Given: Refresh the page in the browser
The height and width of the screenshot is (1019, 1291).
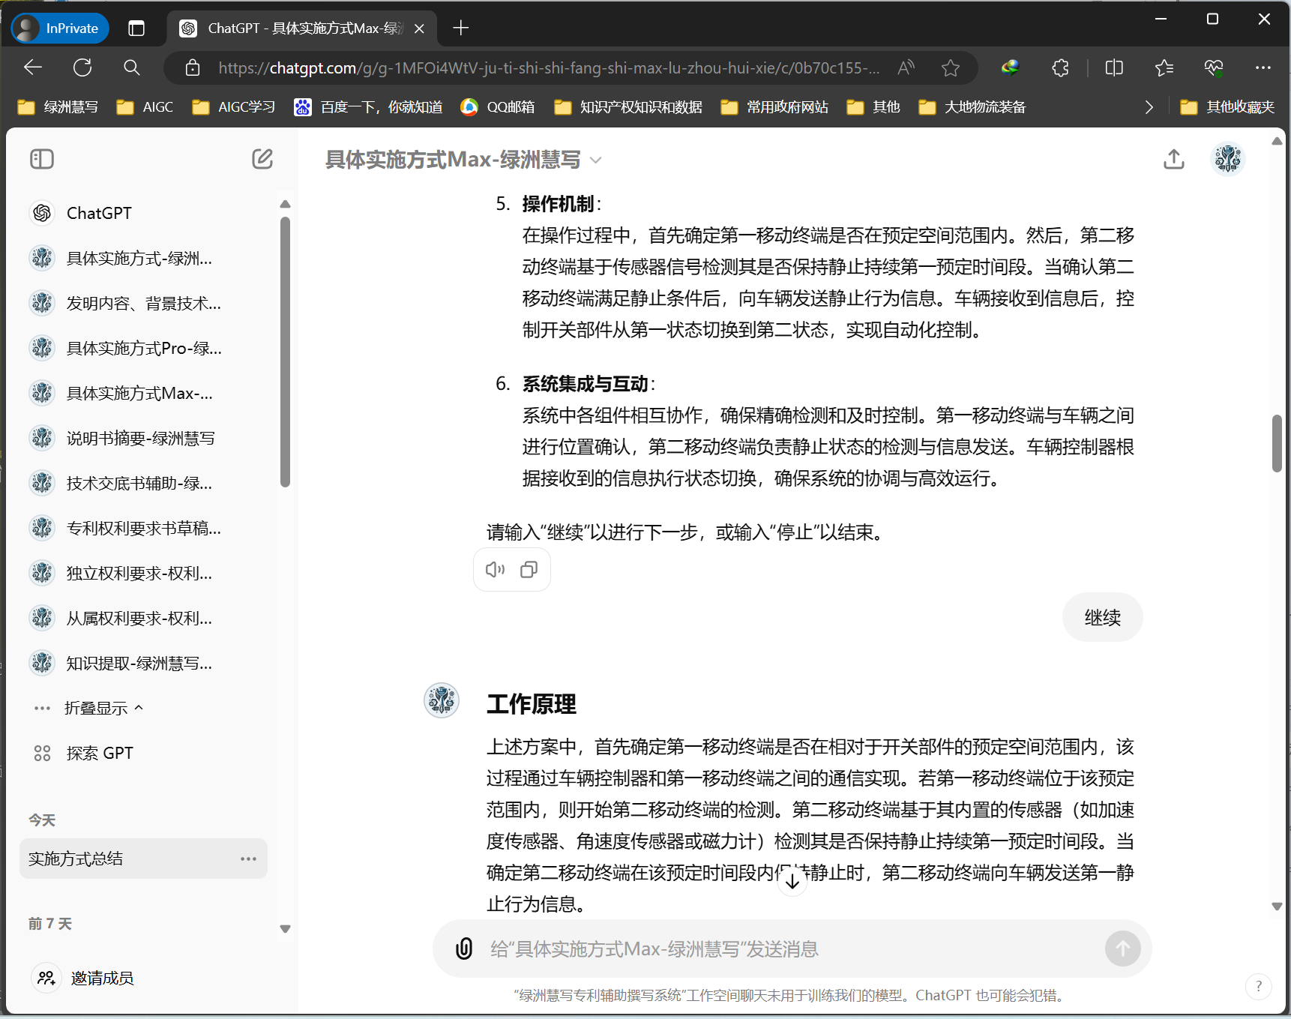Looking at the screenshot, I should (82, 67).
